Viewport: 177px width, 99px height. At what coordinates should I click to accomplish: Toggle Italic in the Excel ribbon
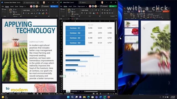point(84,13)
